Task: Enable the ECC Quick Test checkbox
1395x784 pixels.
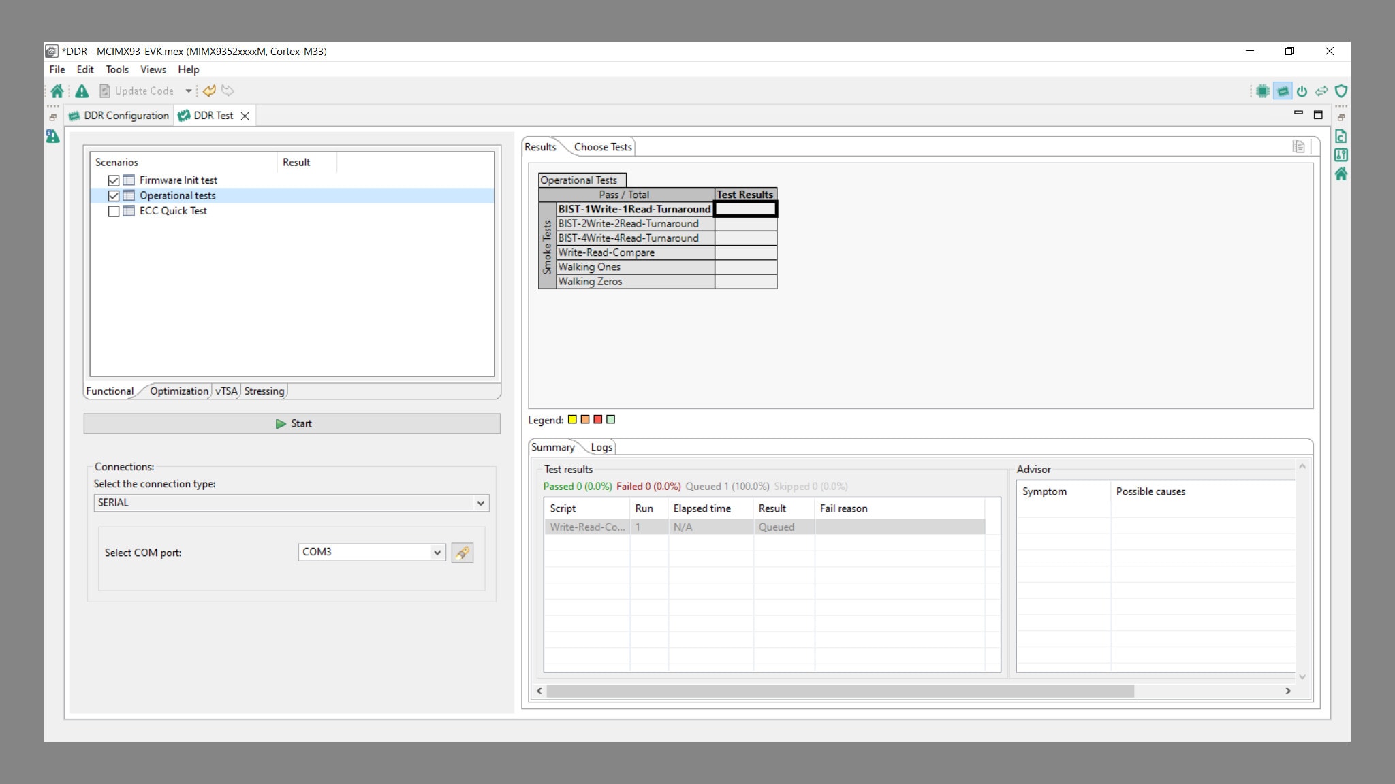Action: (x=114, y=211)
